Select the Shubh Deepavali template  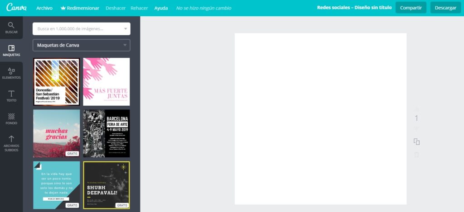coord(106,185)
